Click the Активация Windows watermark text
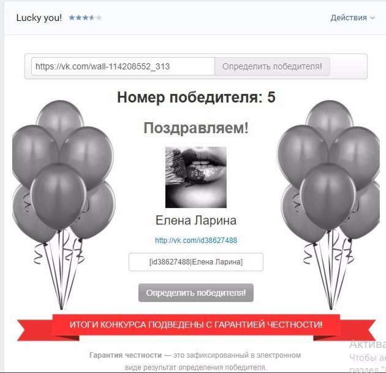The image size is (386, 373). [368, 344]
